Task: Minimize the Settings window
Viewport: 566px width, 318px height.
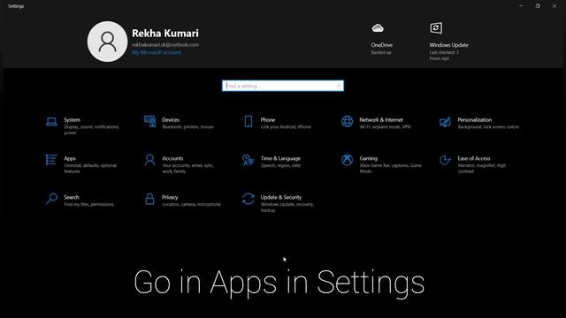Action: 521,6
